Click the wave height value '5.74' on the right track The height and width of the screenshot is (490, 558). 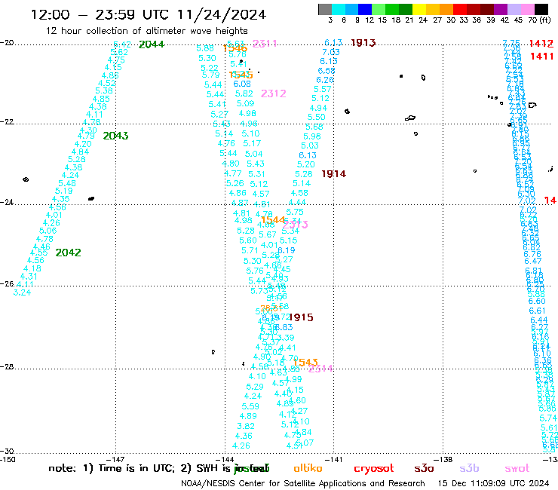click(548, 418)
